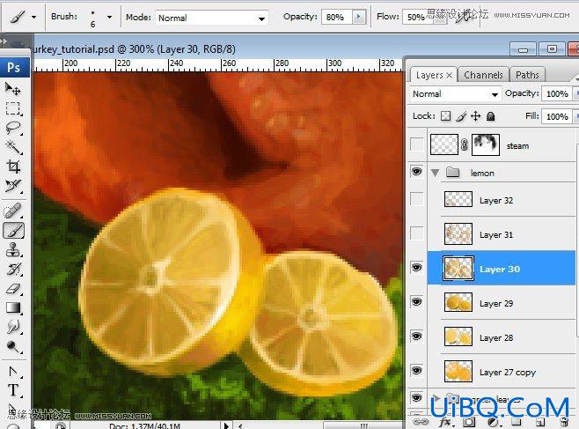Click the Layer 31 thumbnail
579x429 pixels.
tap(458, 233)
